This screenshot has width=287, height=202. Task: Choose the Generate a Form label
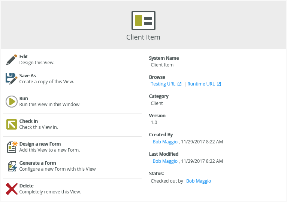click(37, 163)
